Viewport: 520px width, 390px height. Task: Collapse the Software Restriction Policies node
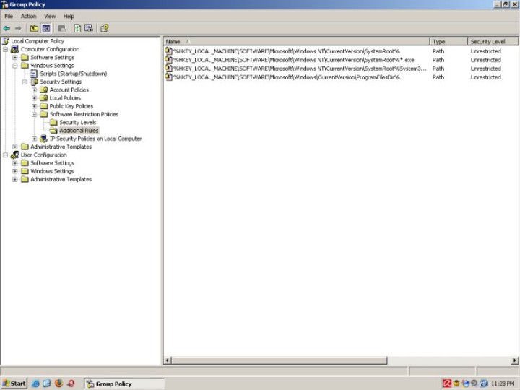(x=34, y=114)
